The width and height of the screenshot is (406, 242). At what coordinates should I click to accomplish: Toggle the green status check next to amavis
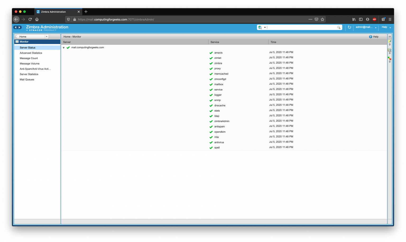click(211, 52)
